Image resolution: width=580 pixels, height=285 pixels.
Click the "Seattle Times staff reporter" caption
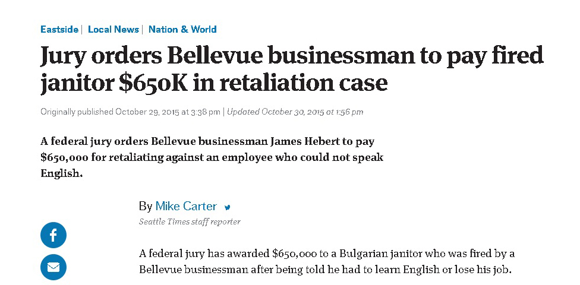[x=190, y=221]
